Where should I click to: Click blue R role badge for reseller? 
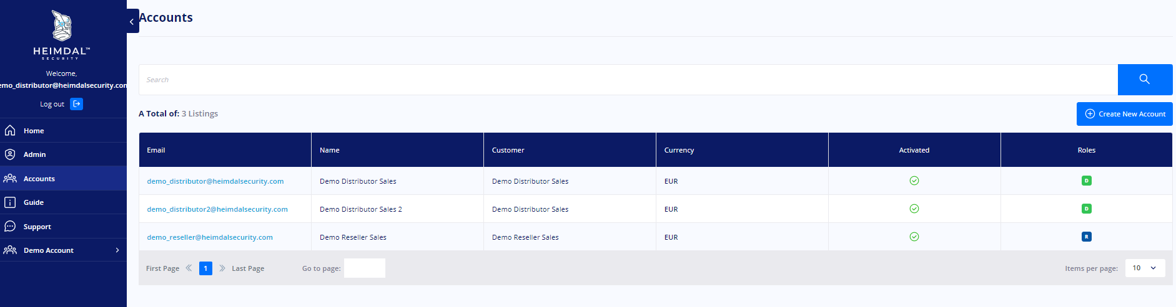[1087, 237]
